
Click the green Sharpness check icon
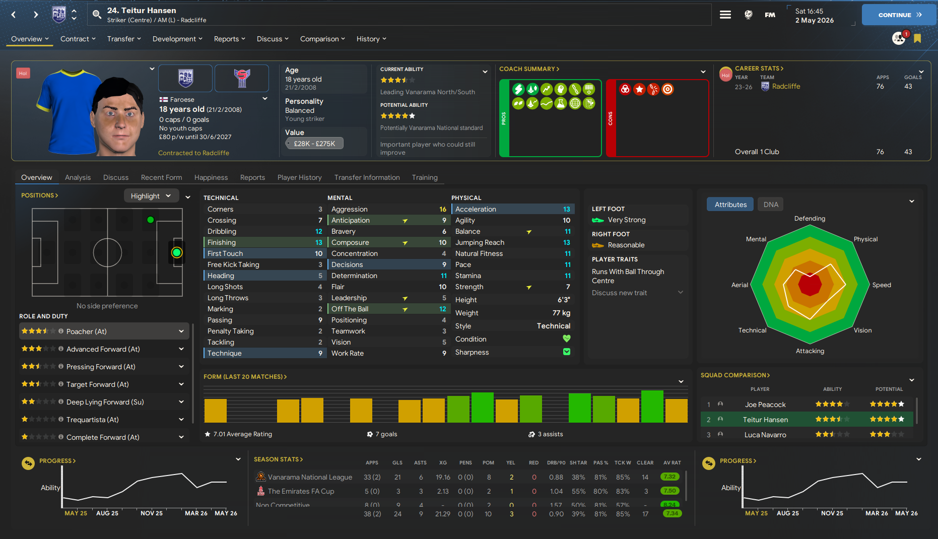click(567, 352)
